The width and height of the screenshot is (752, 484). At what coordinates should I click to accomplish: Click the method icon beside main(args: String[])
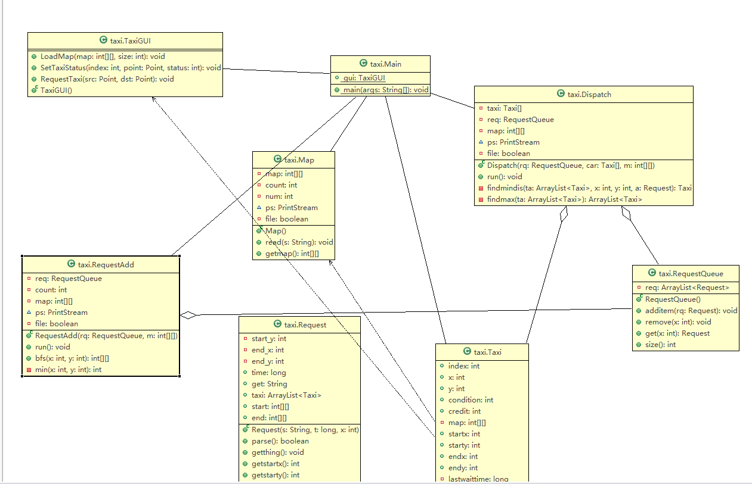(337, 90)
